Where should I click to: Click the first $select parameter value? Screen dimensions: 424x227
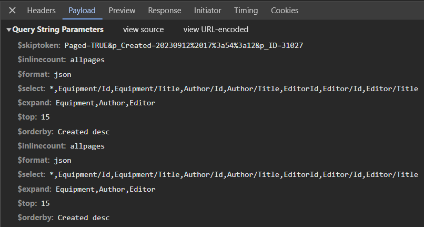point(238,88)
